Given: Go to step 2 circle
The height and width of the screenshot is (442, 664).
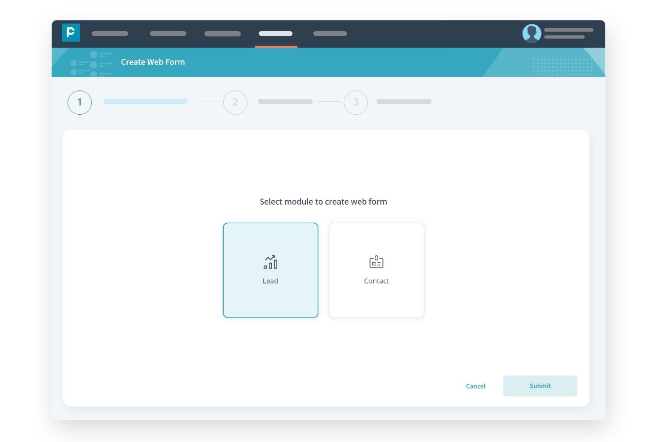Looking at the screenshot, I should pyautogui.click(x=235, y=102).
